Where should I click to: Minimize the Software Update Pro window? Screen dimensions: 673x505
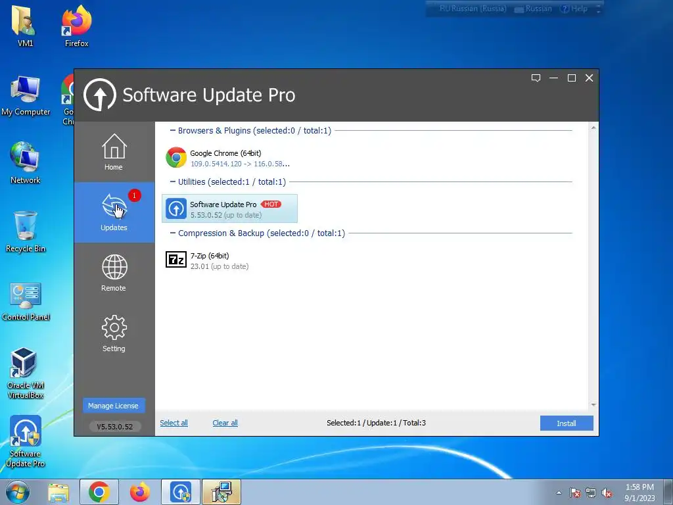pyautogui.click(x=553, y=78)
